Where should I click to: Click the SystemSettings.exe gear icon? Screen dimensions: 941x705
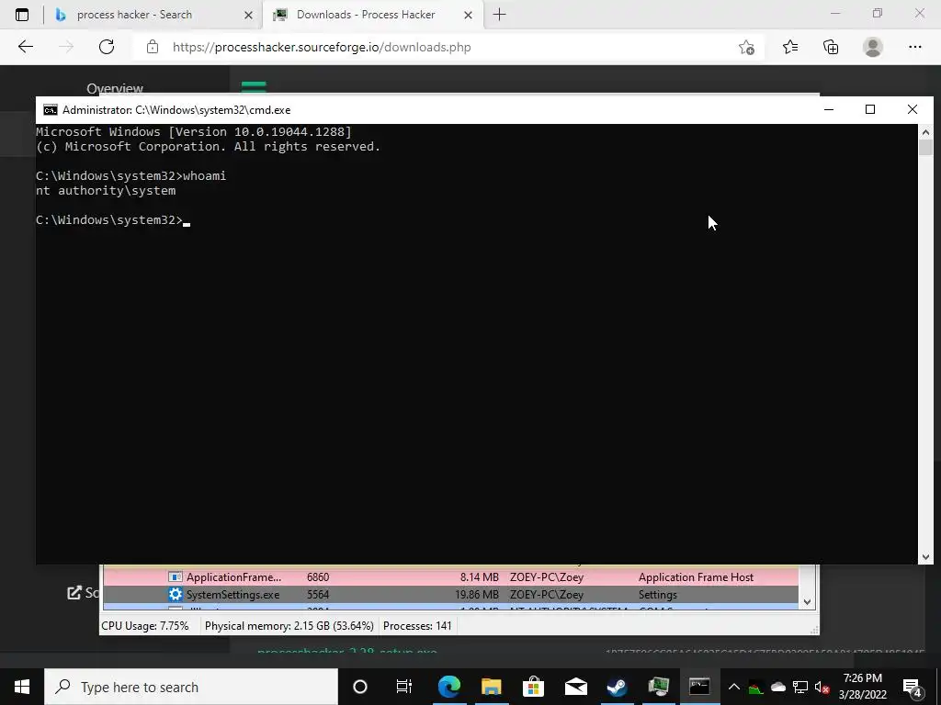pyautogui.click(x=176, y=594)
